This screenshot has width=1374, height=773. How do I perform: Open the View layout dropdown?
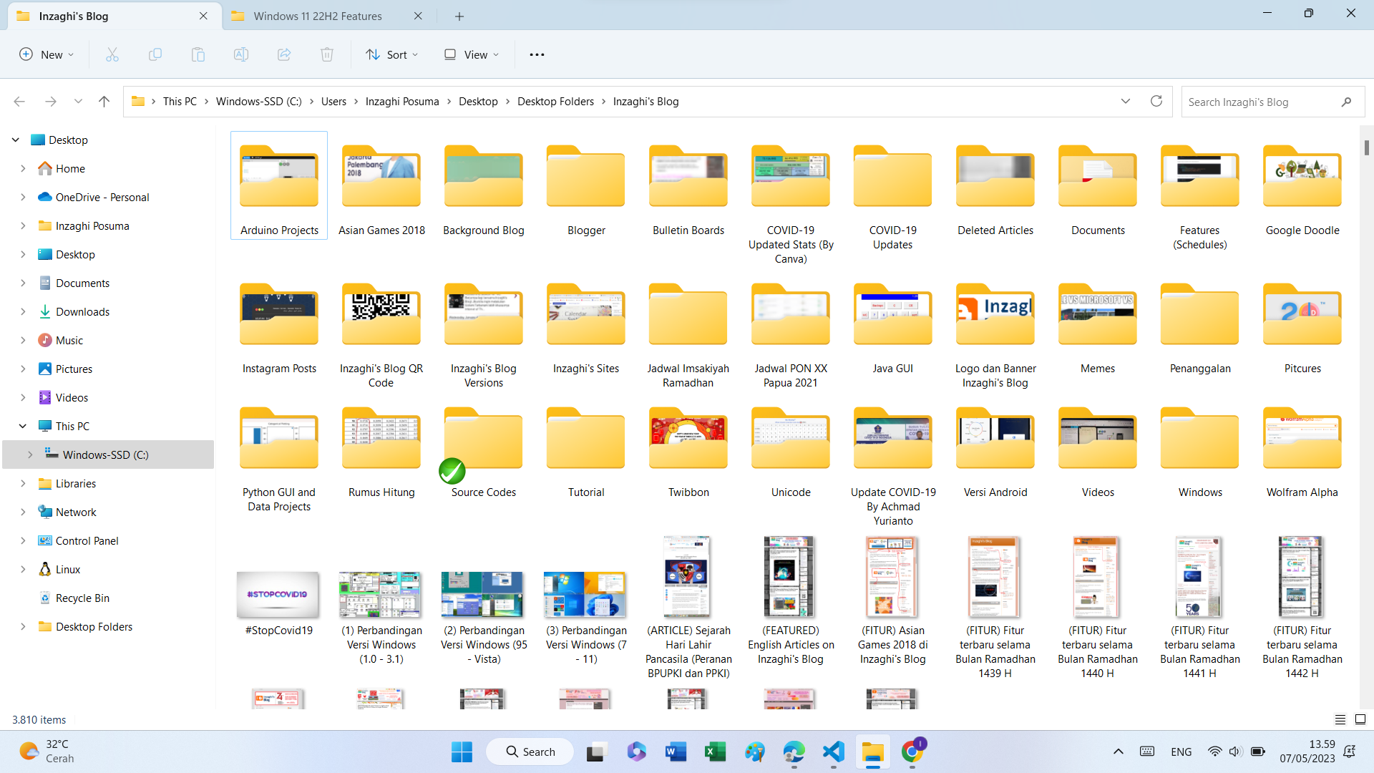(x=472, y=54)
